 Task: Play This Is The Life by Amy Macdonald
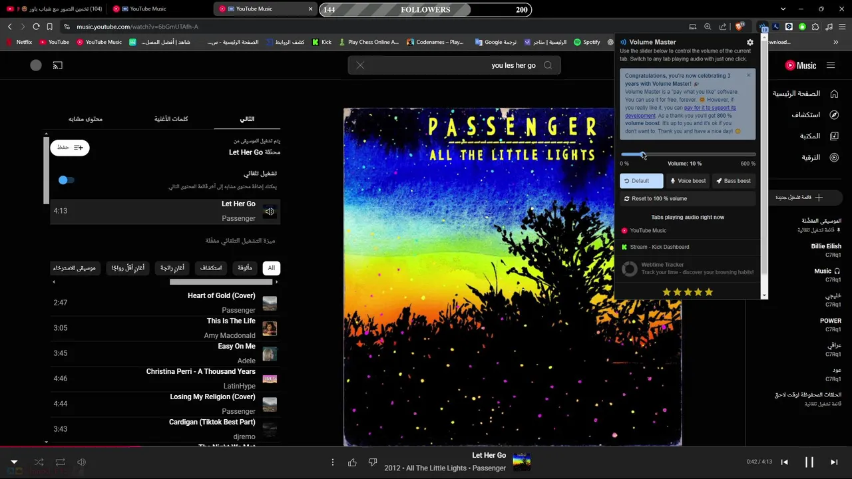pyautogui.click(x=165, y=328)
